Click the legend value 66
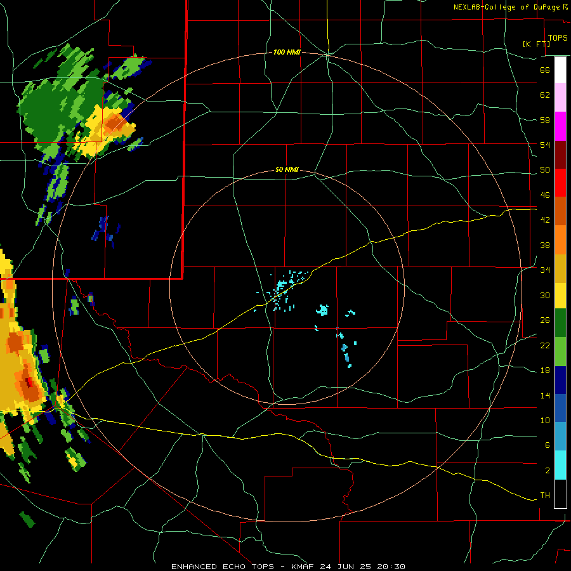Viewport: 571px width, 571px height. point(545,70)
